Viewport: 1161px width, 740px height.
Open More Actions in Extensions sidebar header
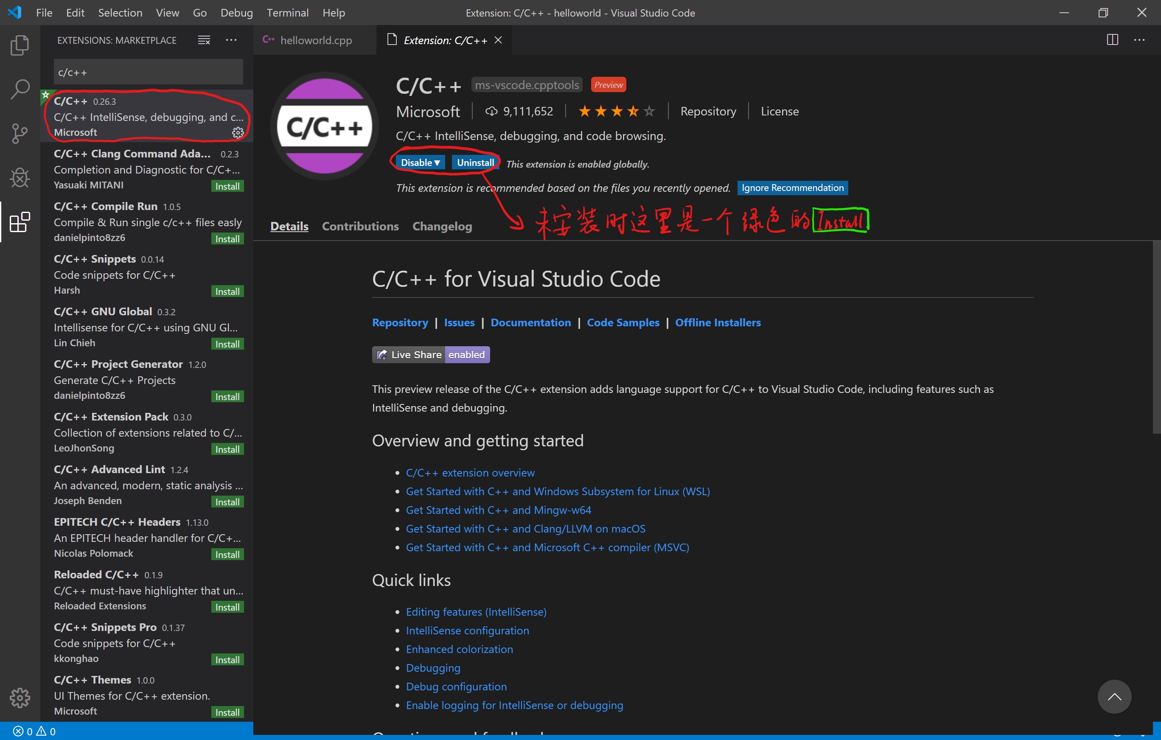(231, 40)
